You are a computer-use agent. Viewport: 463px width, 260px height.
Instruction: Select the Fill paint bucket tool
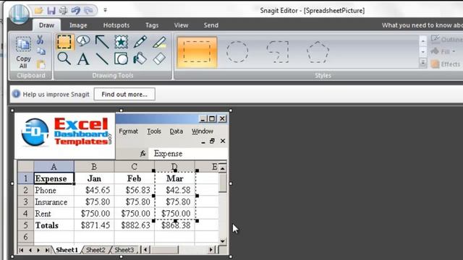pyautogui.click(x=140, y=58)
